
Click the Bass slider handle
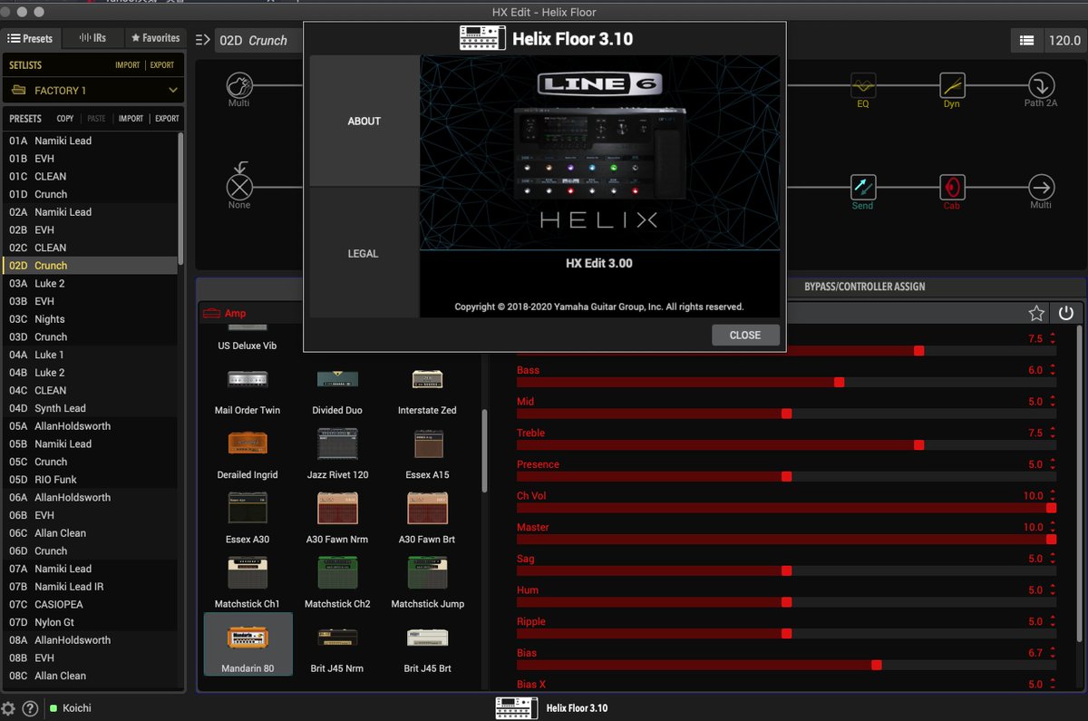tap(839, 382)
